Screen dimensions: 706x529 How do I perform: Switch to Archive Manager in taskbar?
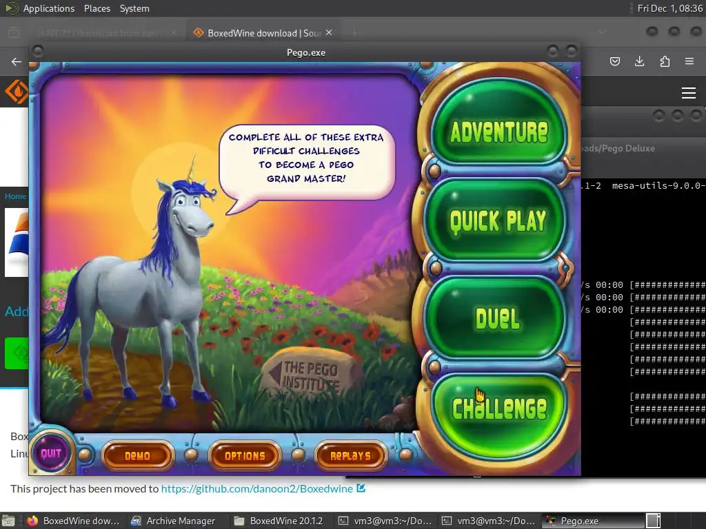tap(173, 521)
